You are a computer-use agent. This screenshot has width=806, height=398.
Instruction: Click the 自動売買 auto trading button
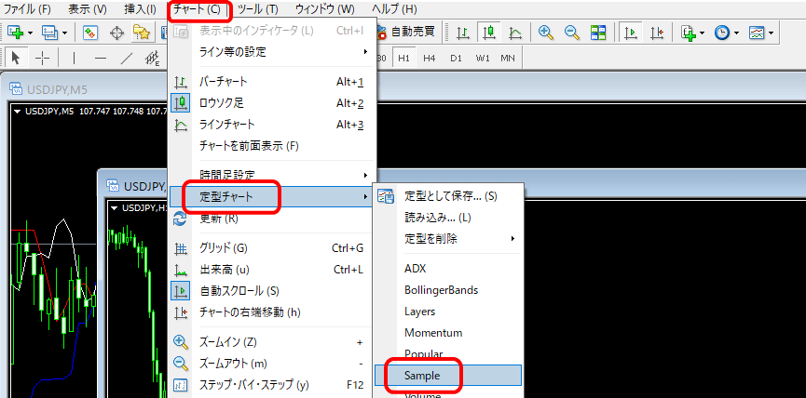404,33
